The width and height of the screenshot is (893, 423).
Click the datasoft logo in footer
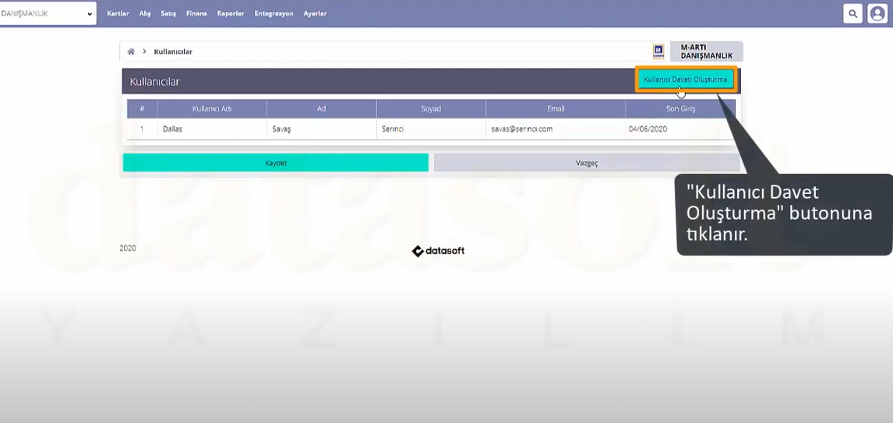438,251
